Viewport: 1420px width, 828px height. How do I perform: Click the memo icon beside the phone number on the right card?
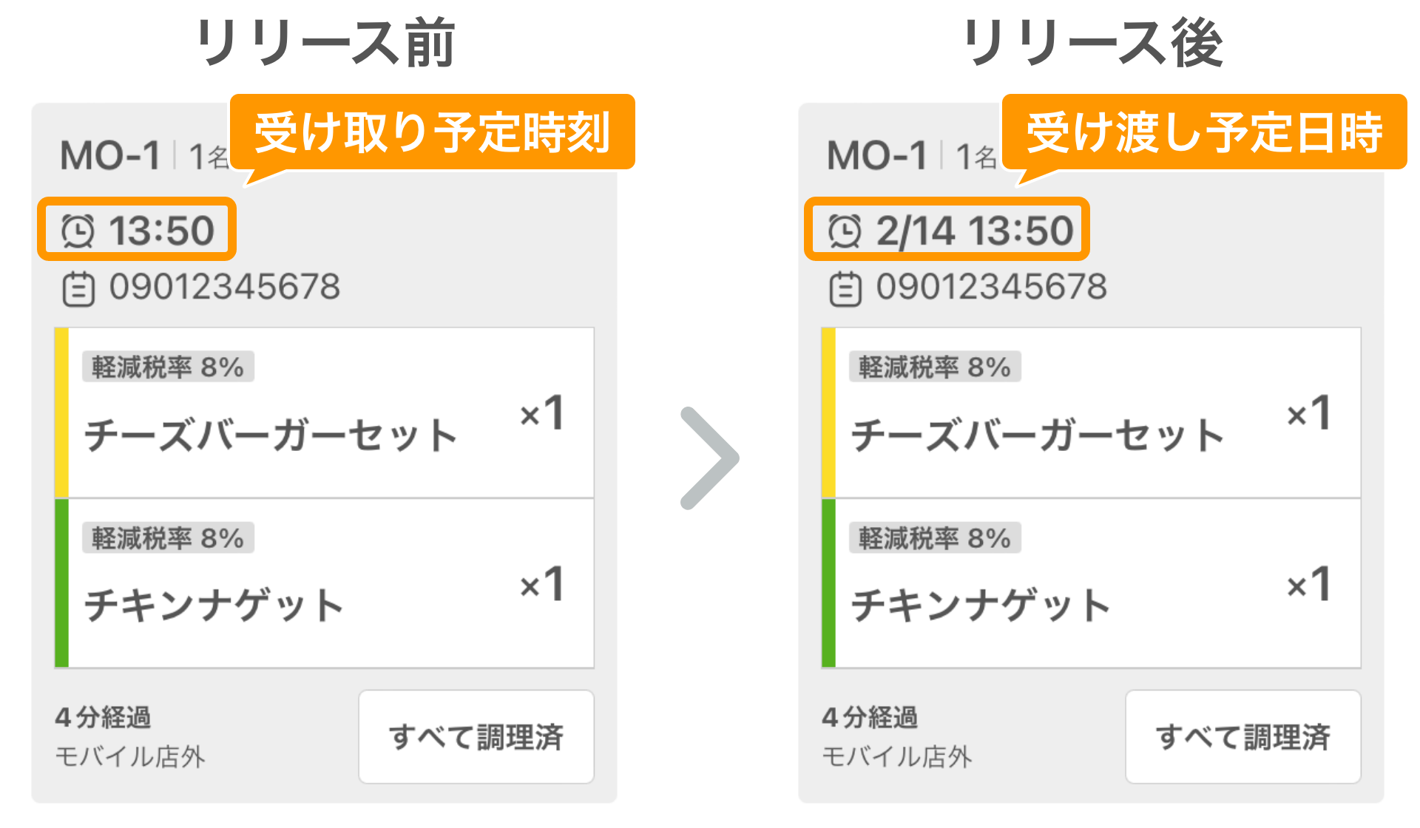[845, 289]
